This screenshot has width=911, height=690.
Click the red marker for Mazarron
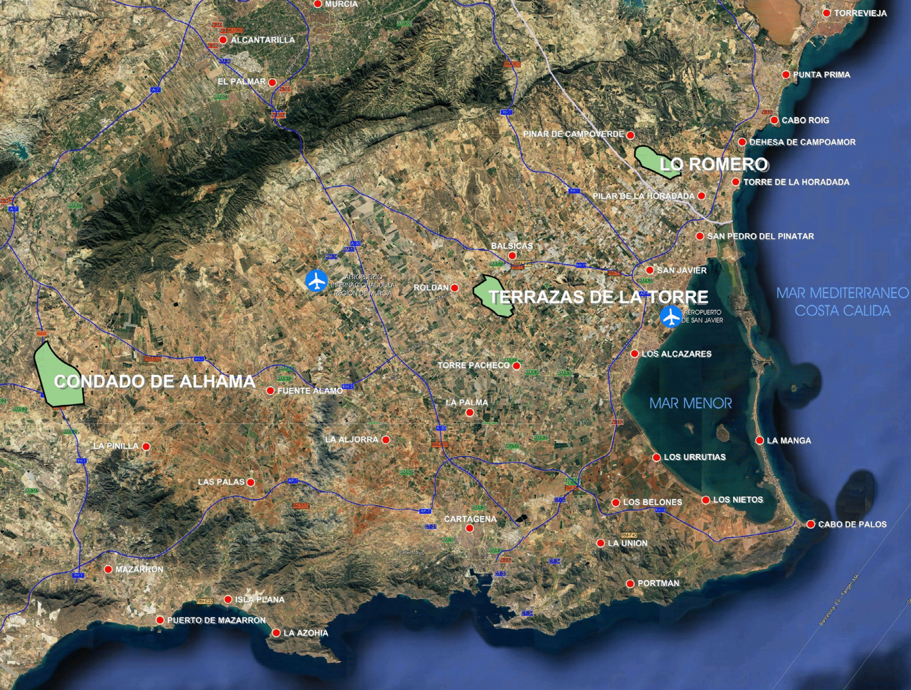pyautogui.click(x=108, y=569)
